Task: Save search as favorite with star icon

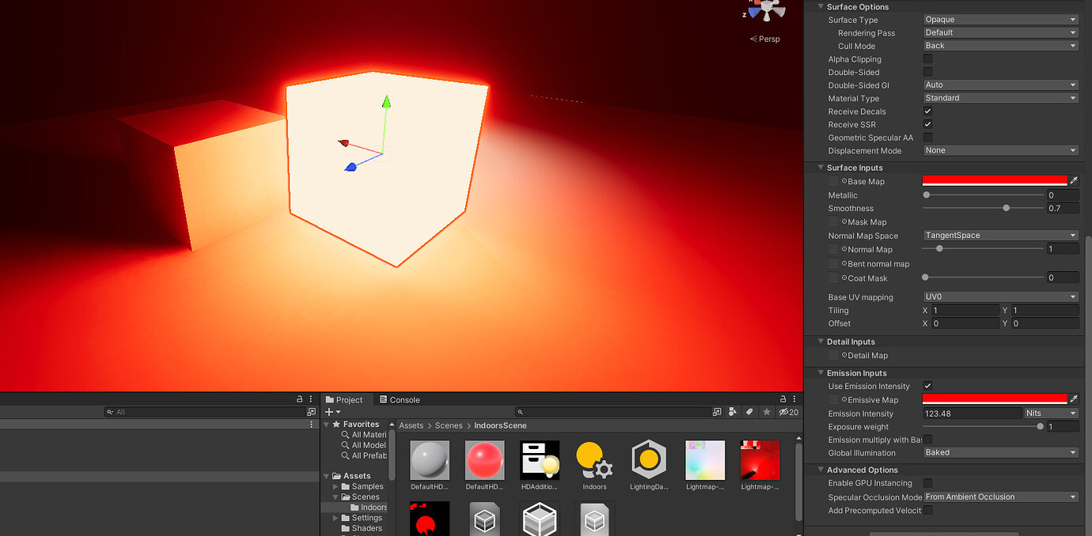Action: (767, 412)
